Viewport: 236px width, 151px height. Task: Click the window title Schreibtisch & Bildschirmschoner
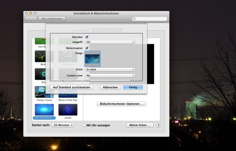(96, 13)
